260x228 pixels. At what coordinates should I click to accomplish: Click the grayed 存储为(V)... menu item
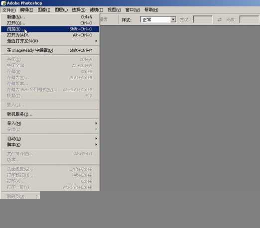point(50,78)
